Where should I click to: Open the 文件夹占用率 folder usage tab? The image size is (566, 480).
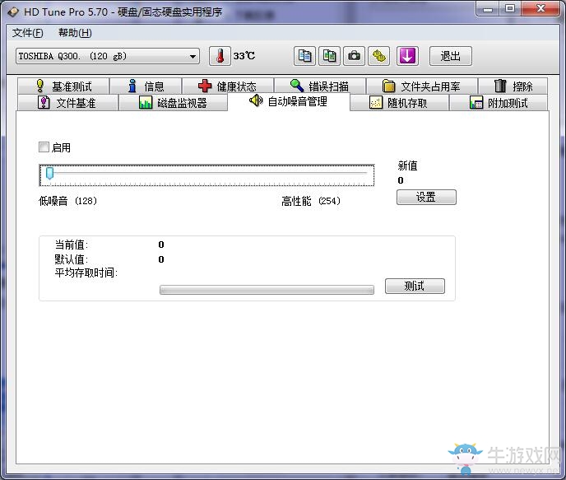[x=421, y=86]
